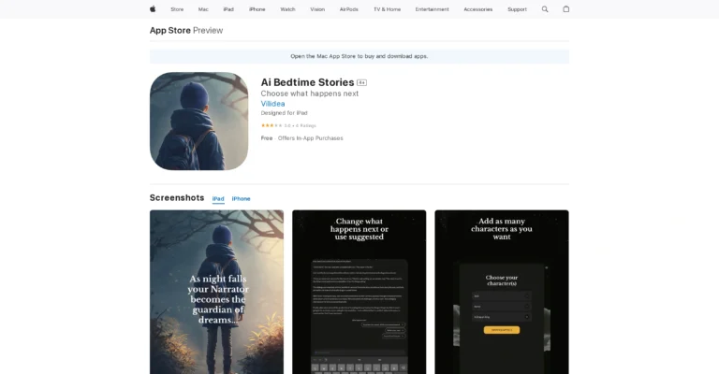Click the Apple logo icon
719x374 pixels.
click(x=153, y=8)
